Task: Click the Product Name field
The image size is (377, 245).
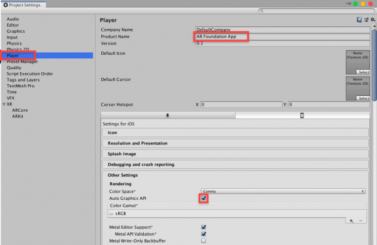Action: coord(283,36)
